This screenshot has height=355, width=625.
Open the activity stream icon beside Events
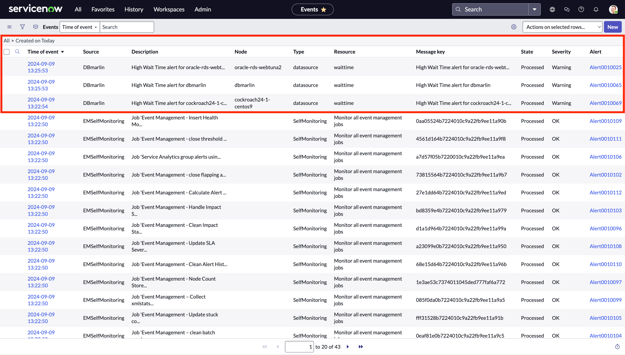click(36, 27)
